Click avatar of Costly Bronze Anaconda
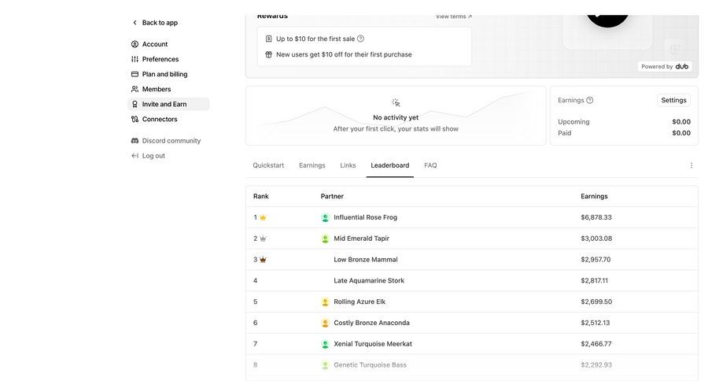The image size is (708, 381). click(325, 324)
